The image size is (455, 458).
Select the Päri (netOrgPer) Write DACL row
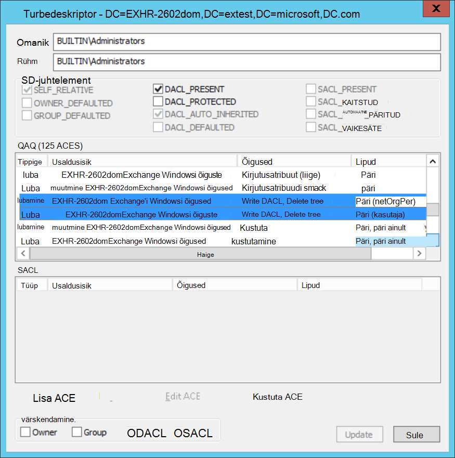tap(223, 201)
